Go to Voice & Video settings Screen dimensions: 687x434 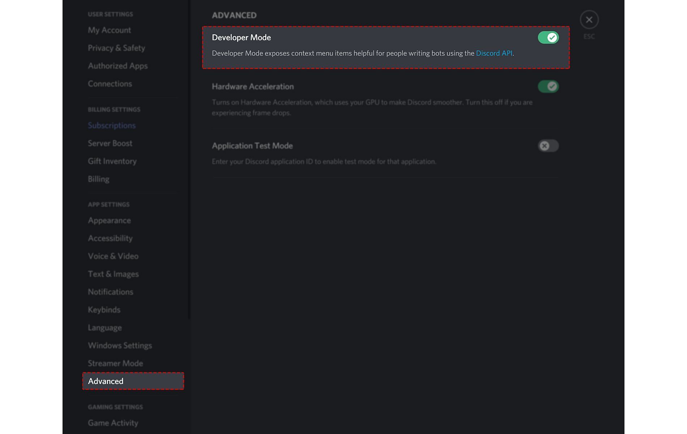click(x=113, y=256)
